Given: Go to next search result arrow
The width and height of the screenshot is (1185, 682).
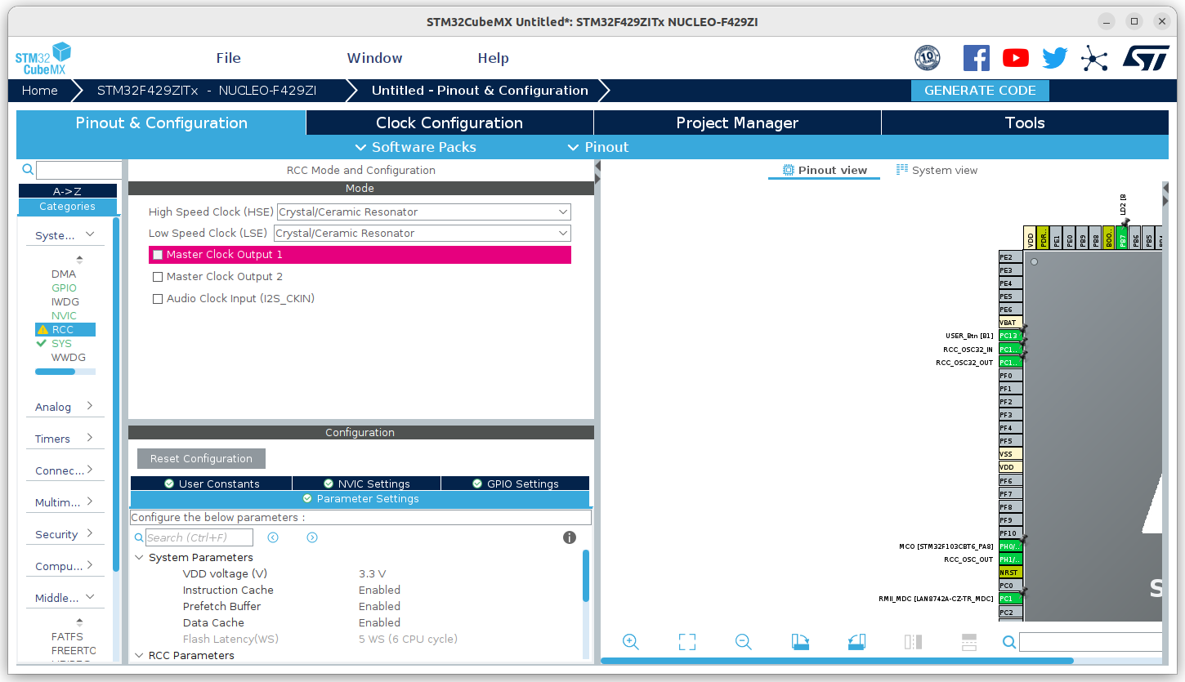Looking at the screenshot, I should click(x=312, y=537).
